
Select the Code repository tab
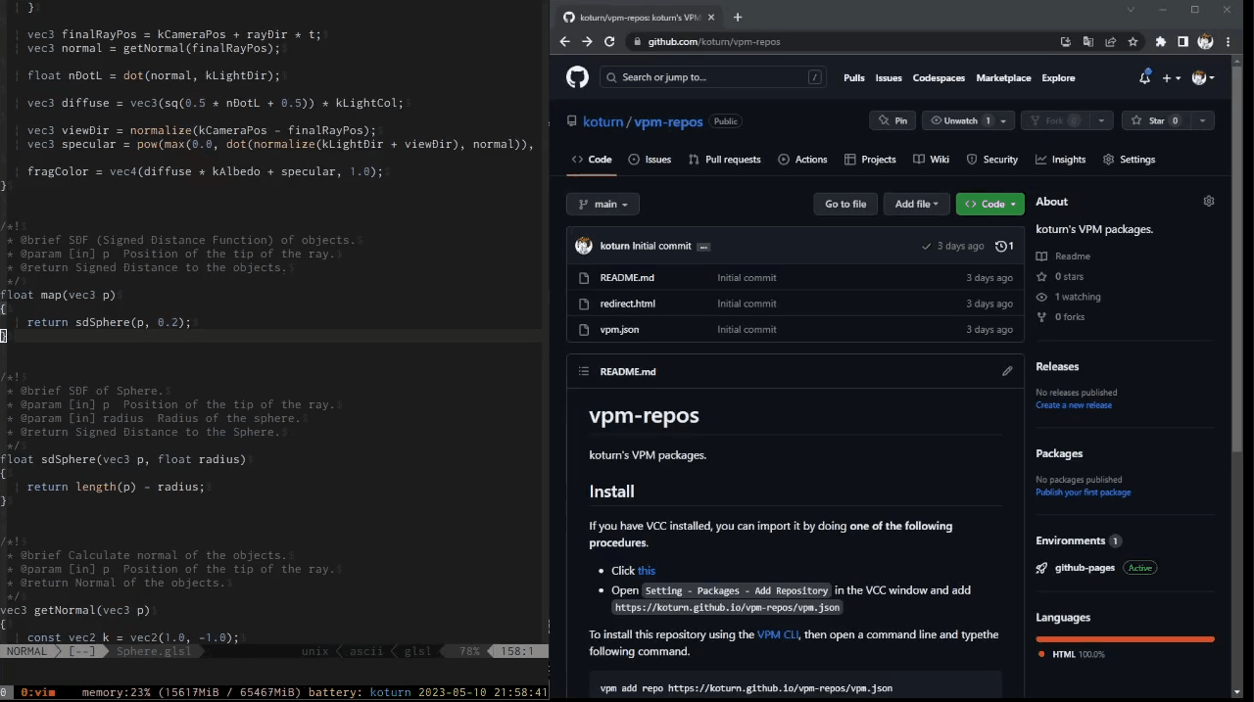(592, 160)
